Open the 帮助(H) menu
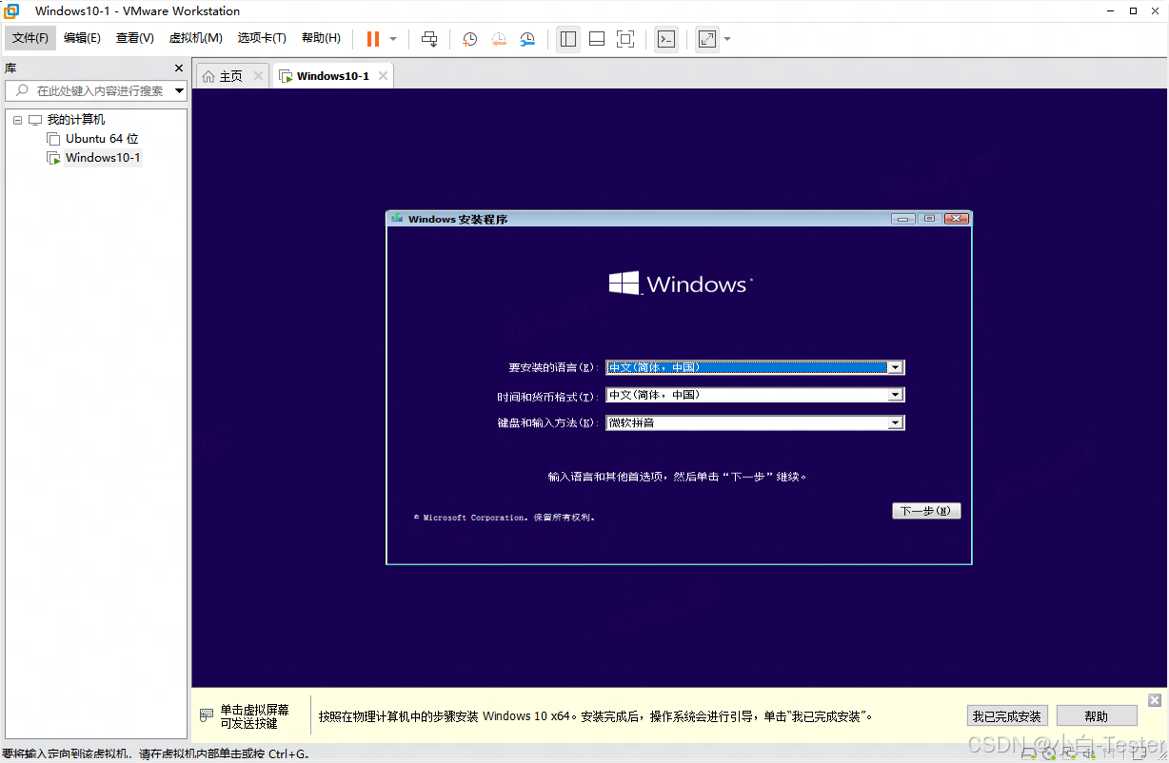1169x763 pixels. click(321, 38)
